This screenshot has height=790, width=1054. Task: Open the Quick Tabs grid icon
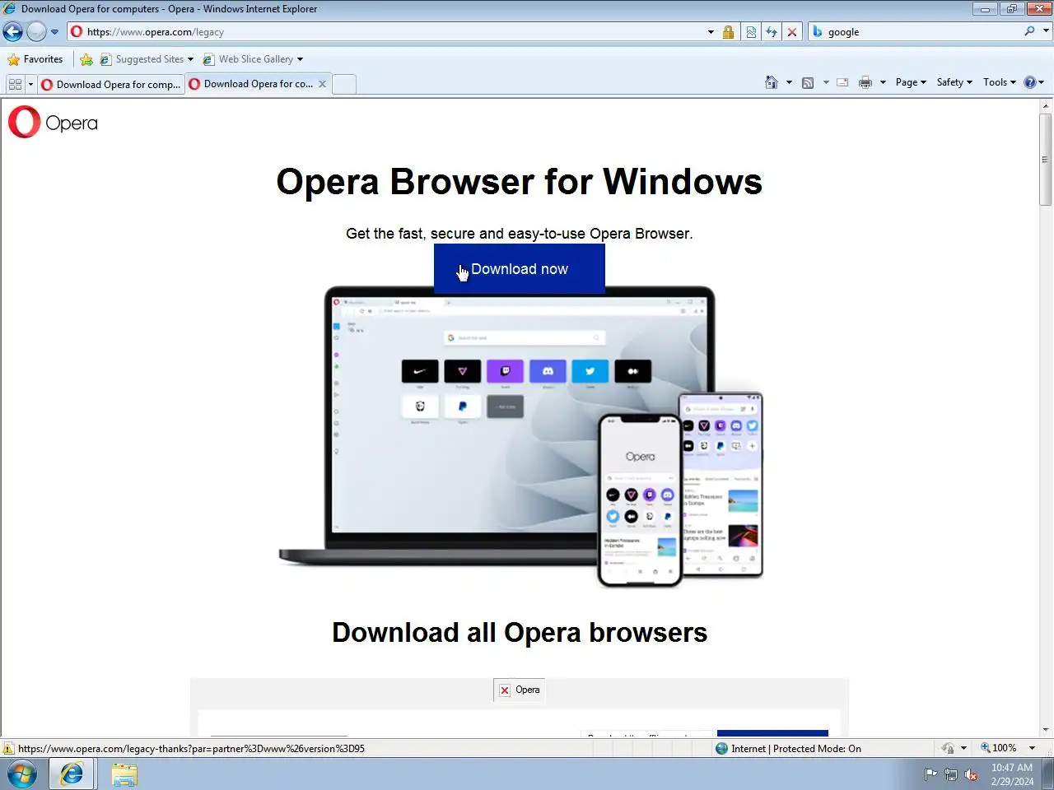tap(15, 84)
